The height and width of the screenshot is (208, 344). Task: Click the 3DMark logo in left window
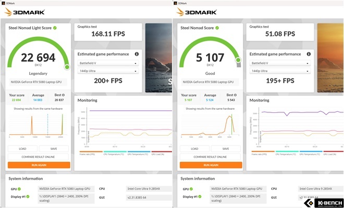tap(24, 12)
